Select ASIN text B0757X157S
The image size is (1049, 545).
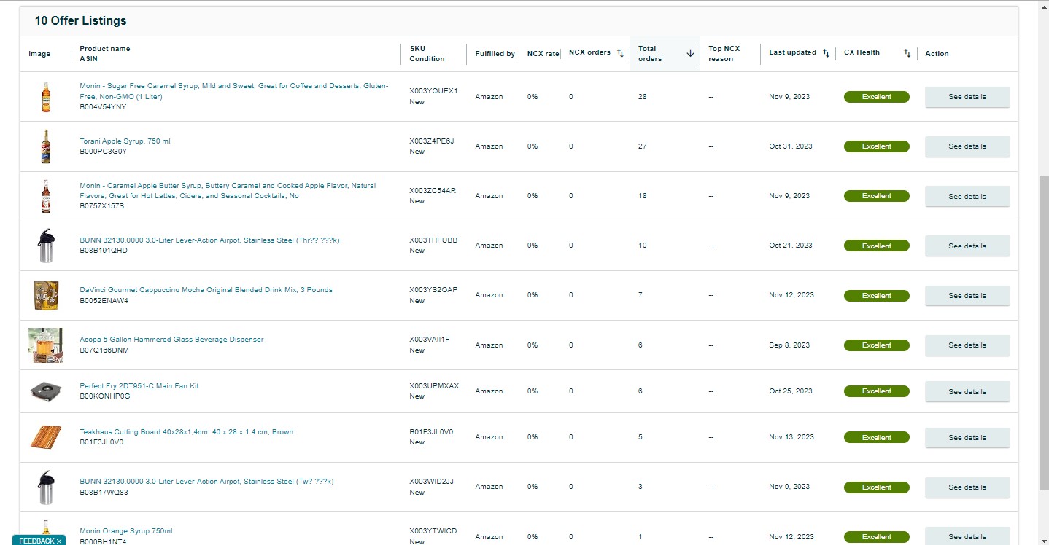click(x=102, y=206)
